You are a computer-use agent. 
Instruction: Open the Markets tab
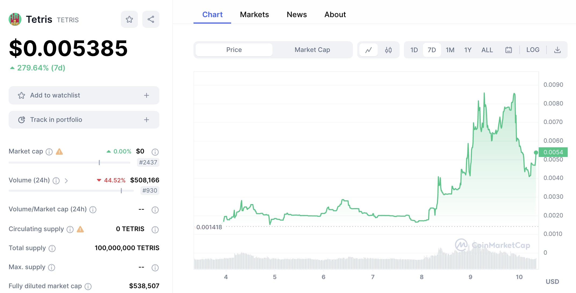(x=254, y=14)
